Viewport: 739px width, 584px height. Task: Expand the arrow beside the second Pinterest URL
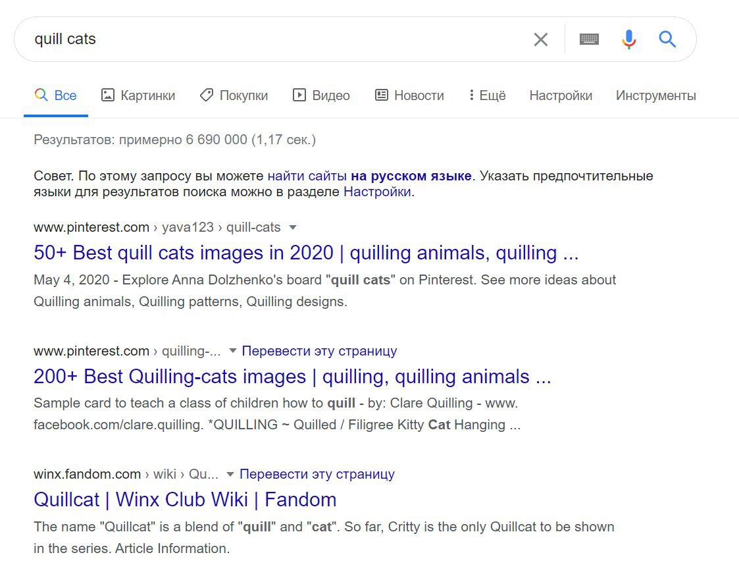coord(232,351)
